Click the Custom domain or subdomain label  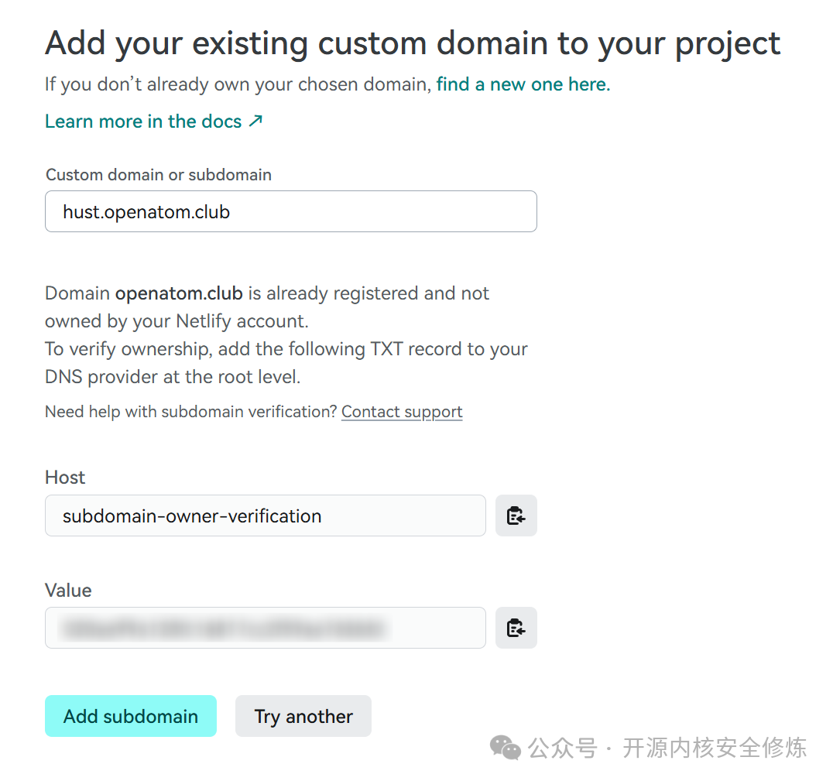tap(158, 175)
